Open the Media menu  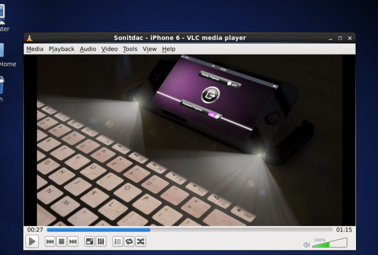[35, 49]
